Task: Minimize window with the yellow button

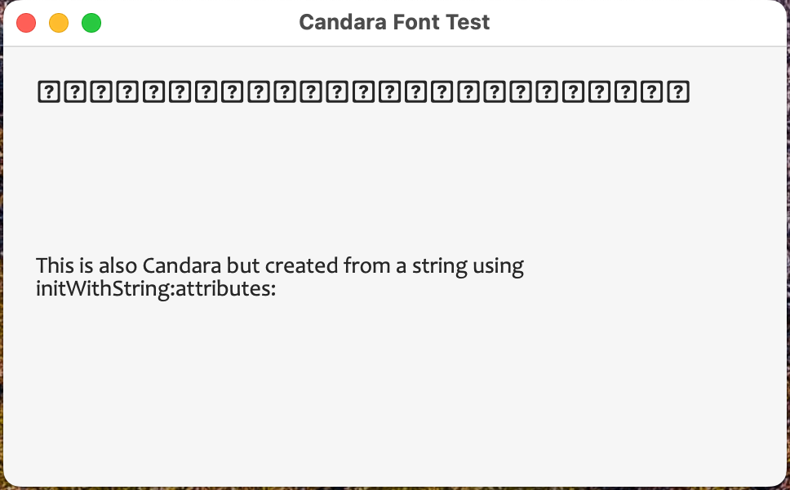Action: coord(59,23)
